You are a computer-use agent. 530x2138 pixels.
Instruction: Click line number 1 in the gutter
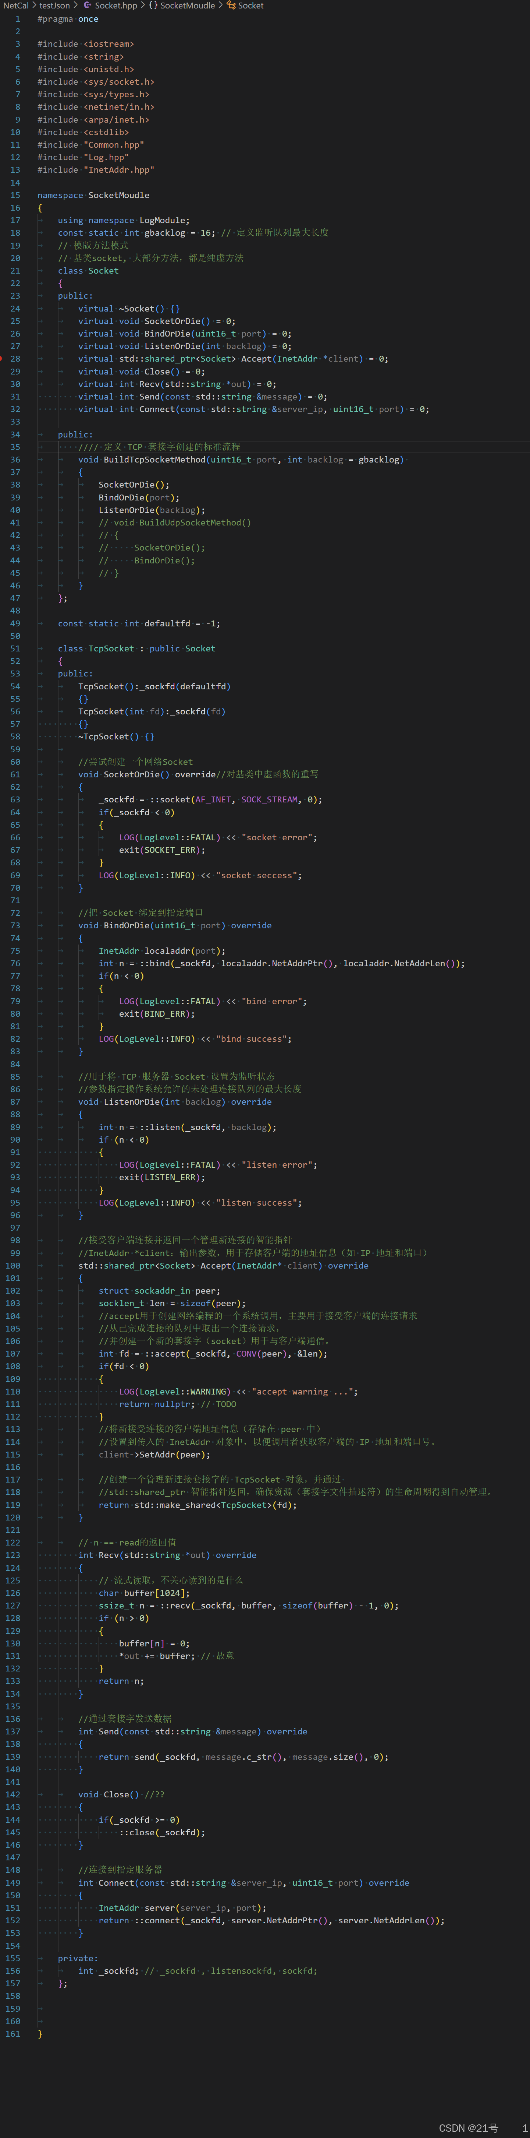click(x=17, y=19)
